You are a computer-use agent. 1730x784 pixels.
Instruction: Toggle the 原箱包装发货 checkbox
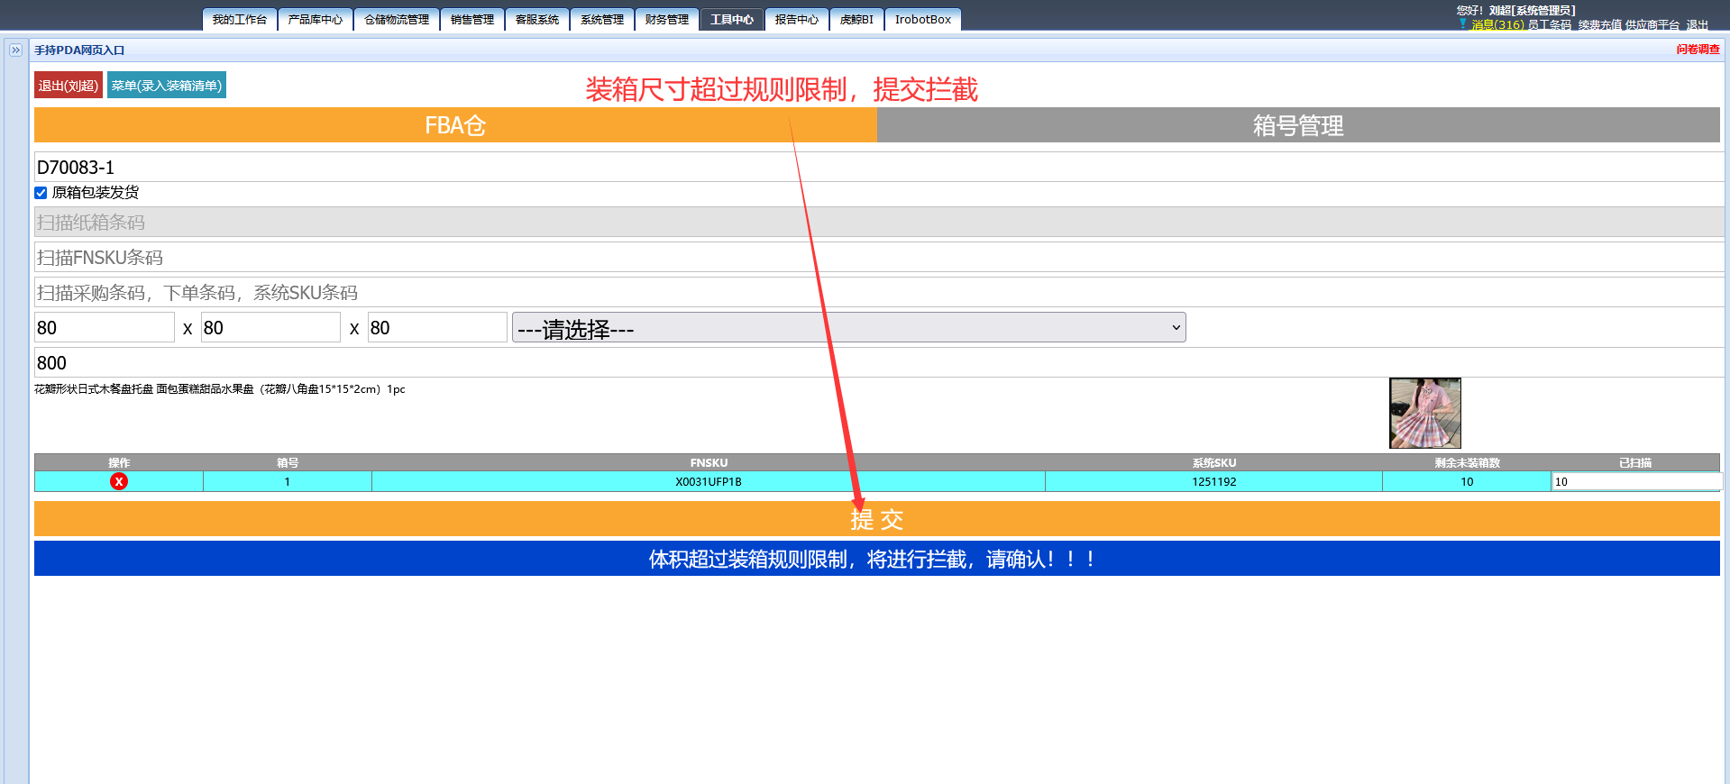pos(41,193)
